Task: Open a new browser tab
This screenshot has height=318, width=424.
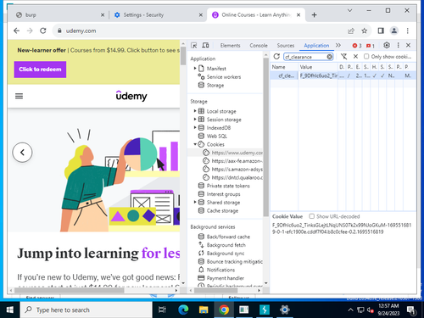Action: point(314,15)
